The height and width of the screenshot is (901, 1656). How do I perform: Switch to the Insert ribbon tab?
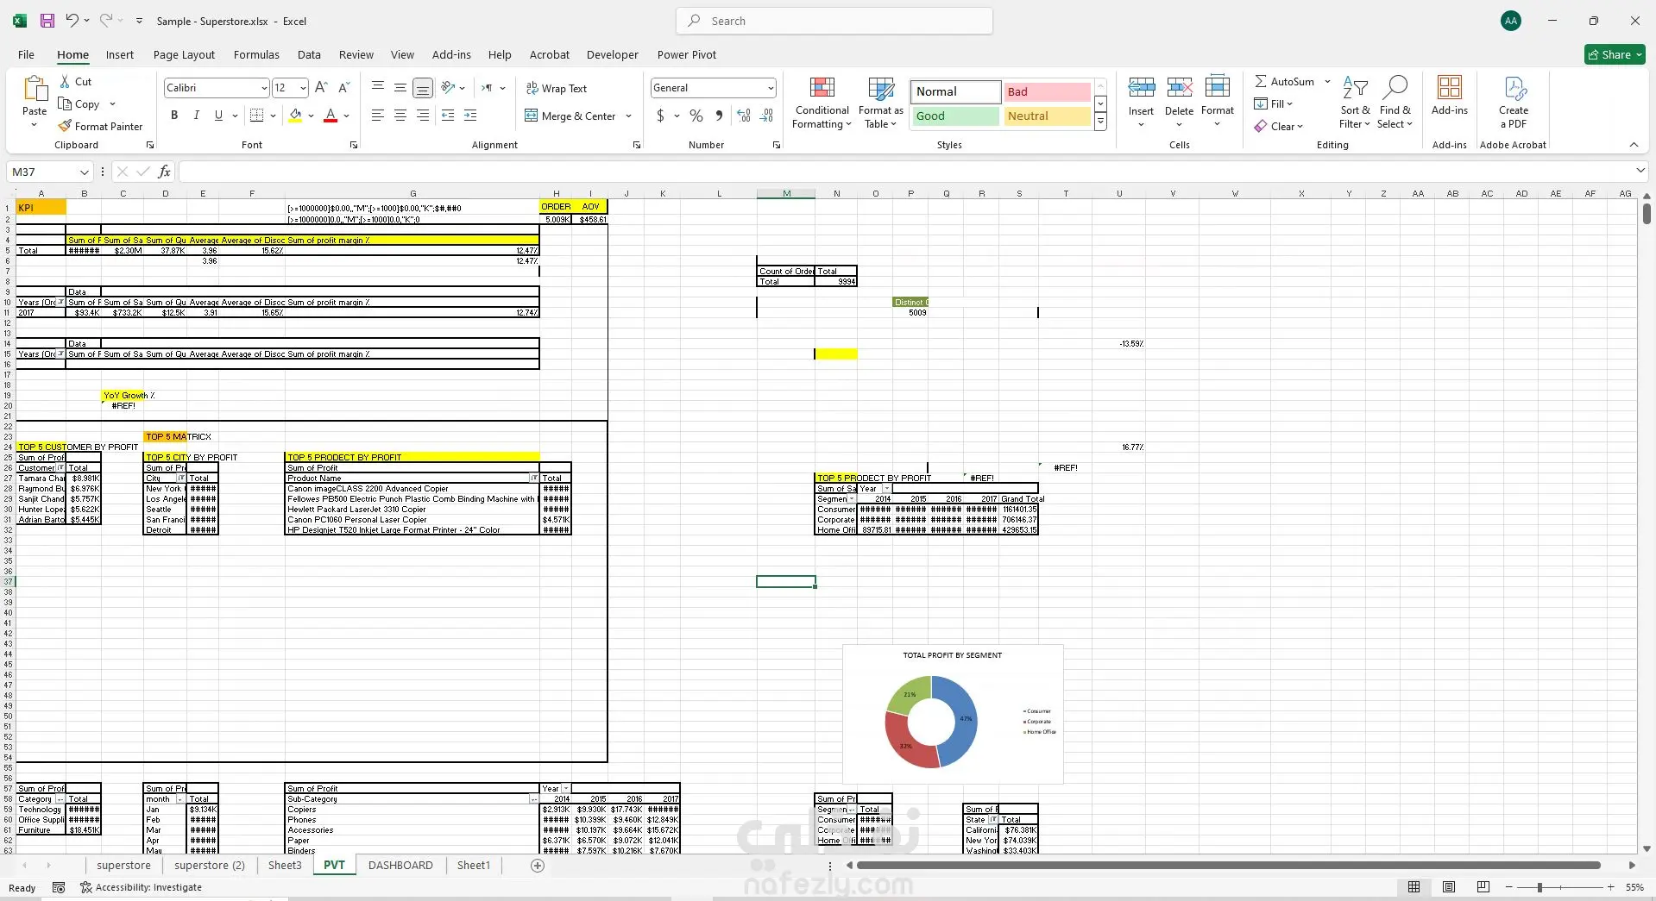(120, 54)
